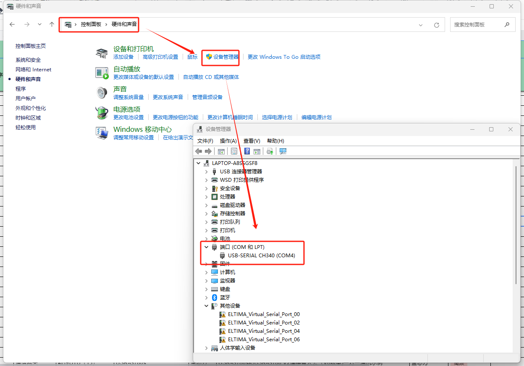Expand the 监视器 node

[206, 280]
